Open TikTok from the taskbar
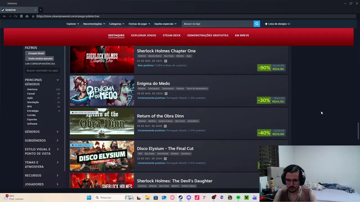Screen dimensions: 360x202 (x=197, y=198)
